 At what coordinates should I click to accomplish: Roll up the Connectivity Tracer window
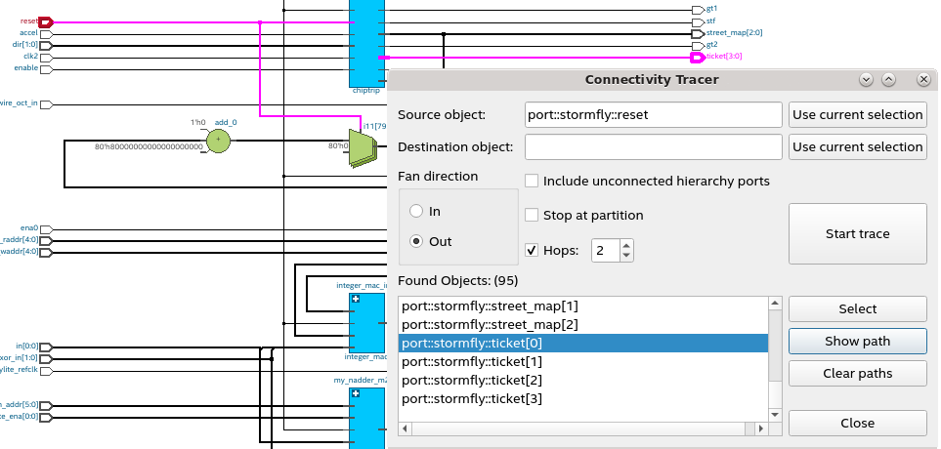click(866, 80)
